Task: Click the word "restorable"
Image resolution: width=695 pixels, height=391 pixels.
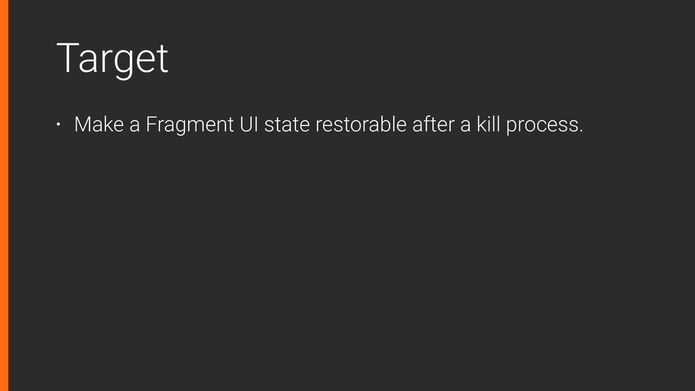Action: point(361,124)
